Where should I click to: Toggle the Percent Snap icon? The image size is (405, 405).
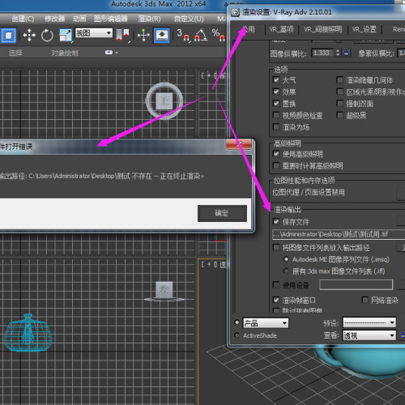pyautogui.click(x=219, y=36)
